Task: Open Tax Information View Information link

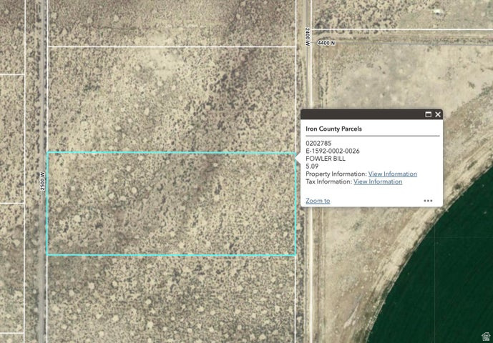Action: tap(378, 182)
